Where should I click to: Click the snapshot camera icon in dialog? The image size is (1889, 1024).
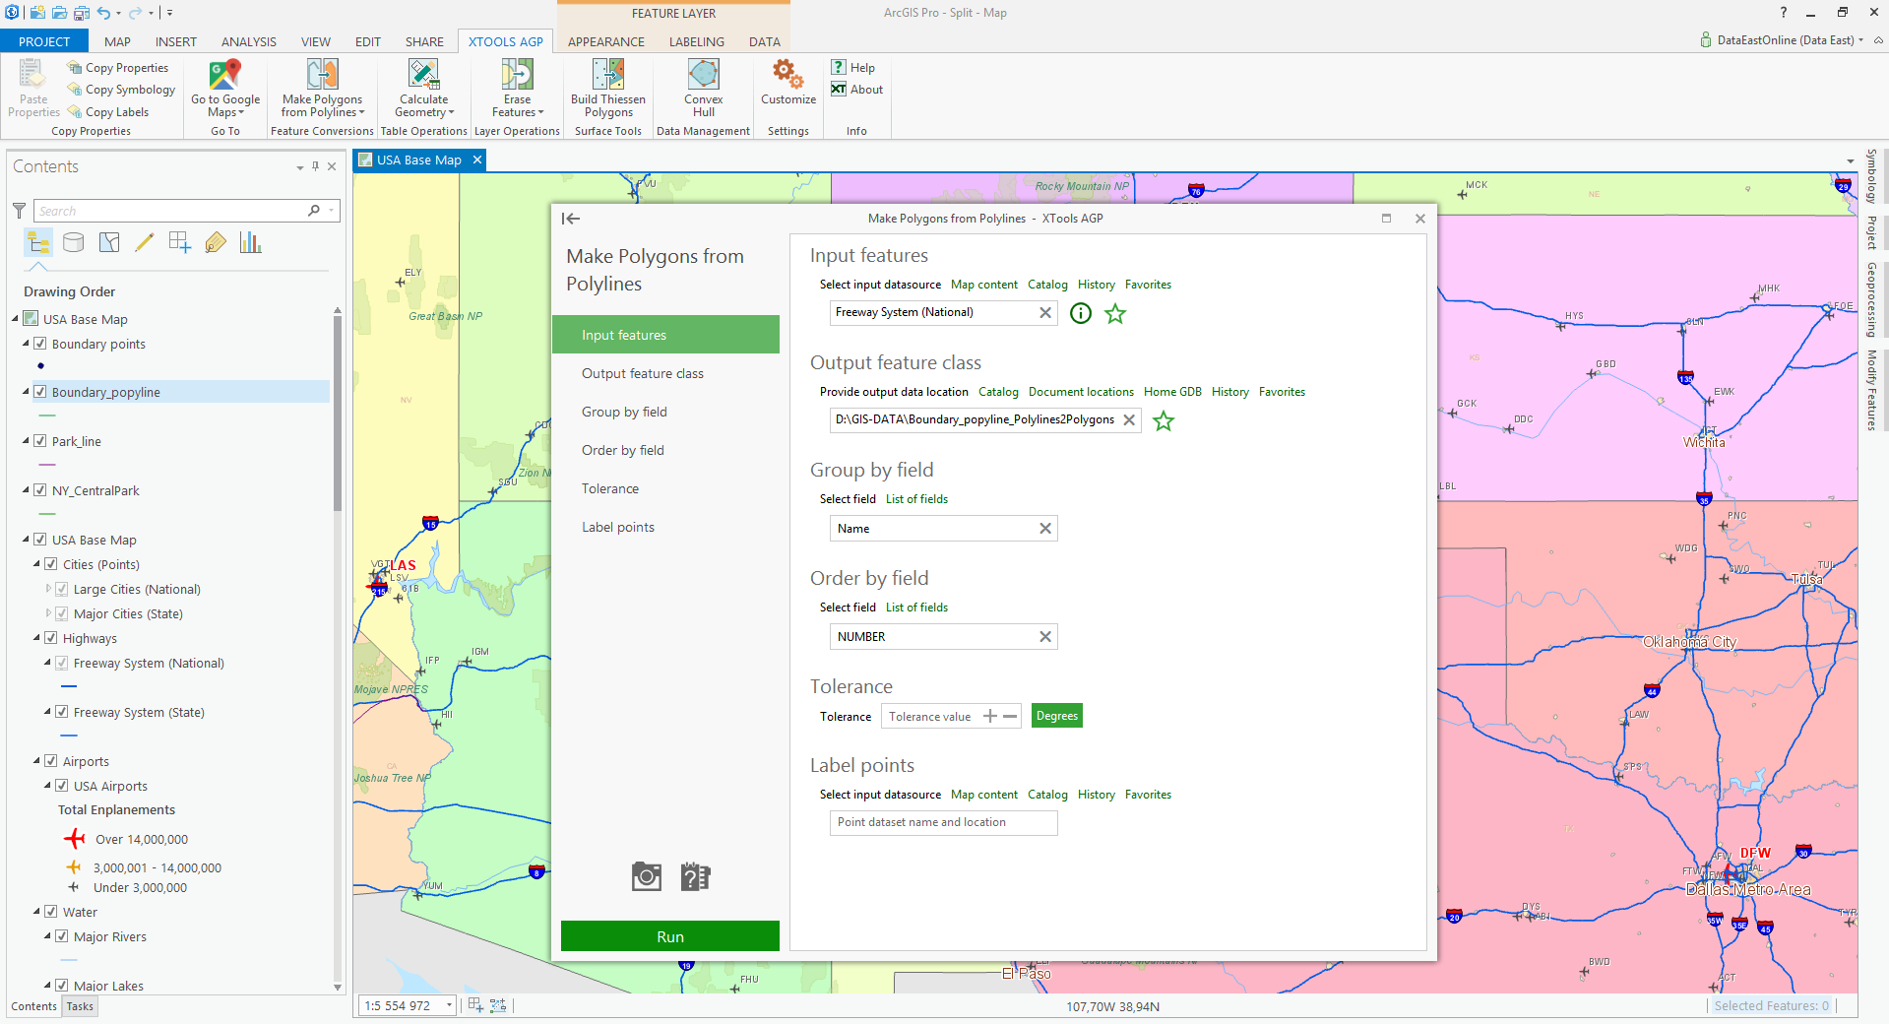[x=647, y=876]
